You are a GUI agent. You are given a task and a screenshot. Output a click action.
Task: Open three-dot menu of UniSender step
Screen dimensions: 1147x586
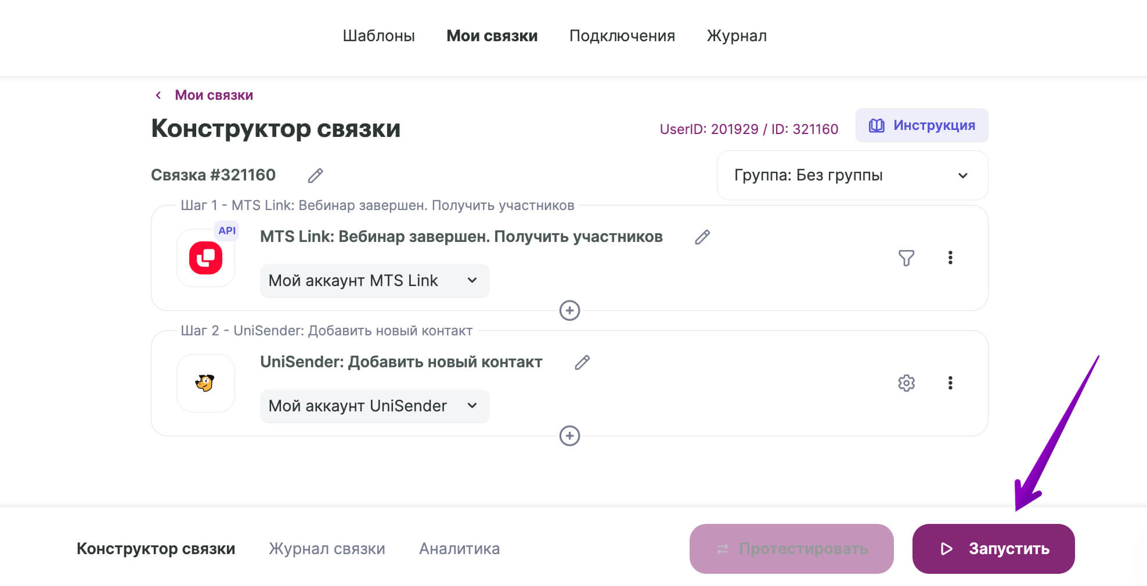click(x=950, y=383)
